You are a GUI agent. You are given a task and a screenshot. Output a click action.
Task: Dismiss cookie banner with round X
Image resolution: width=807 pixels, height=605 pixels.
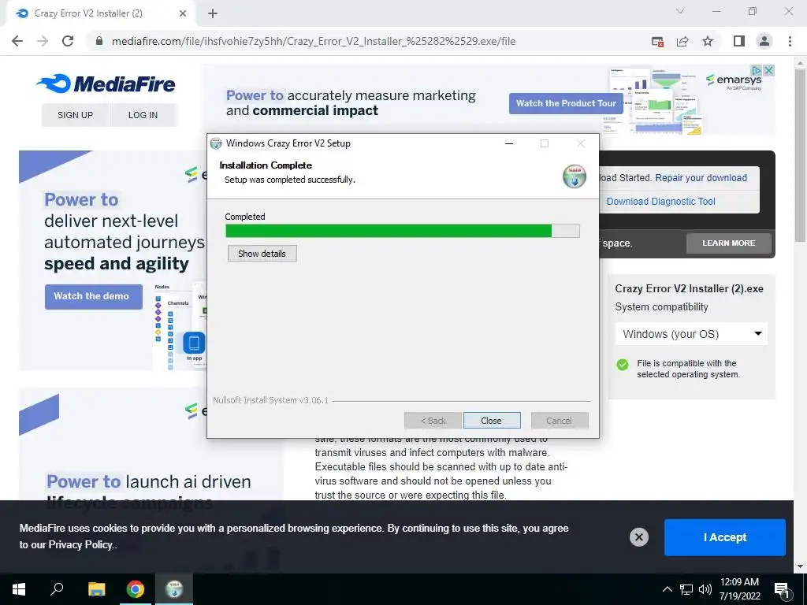638,537
